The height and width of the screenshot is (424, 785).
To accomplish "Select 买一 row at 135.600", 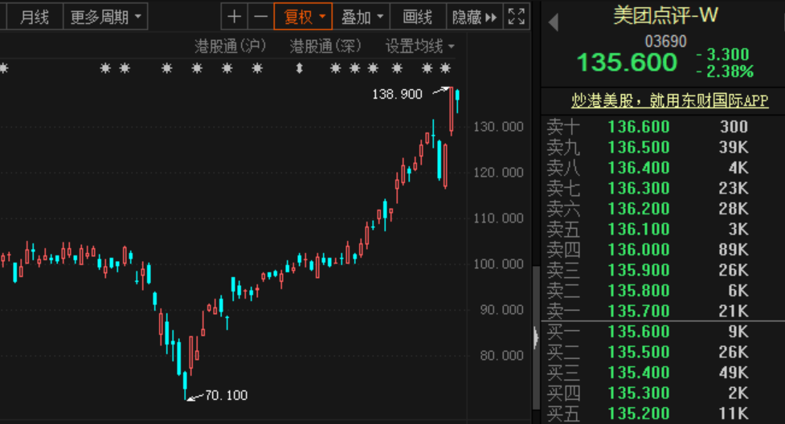I will [x=663, y=332].
